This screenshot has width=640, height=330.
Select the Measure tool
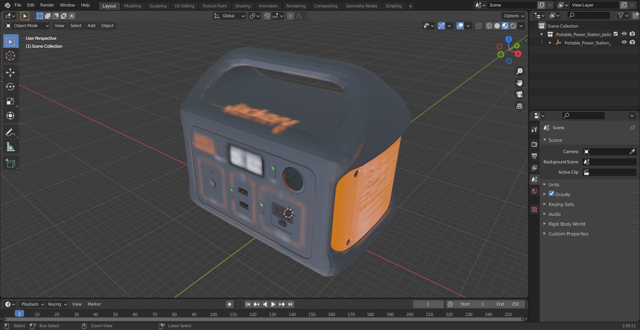(10, 147)
